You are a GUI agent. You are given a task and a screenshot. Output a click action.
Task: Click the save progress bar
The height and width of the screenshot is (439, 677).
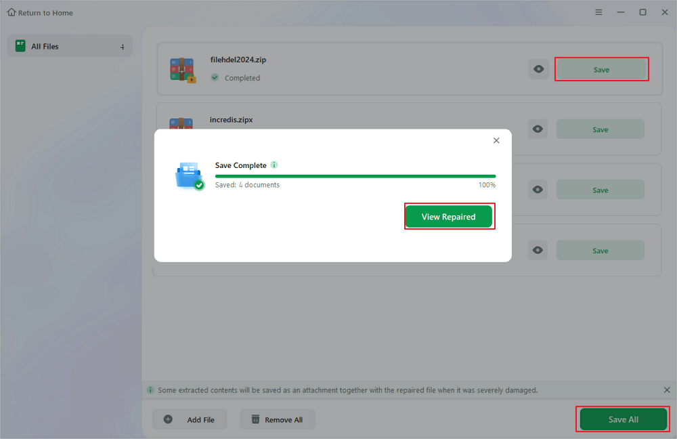[x=355, y=176]
